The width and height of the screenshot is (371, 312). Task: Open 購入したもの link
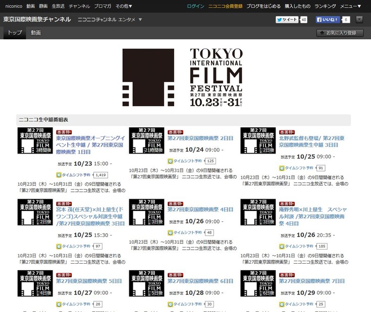[297, 6]
